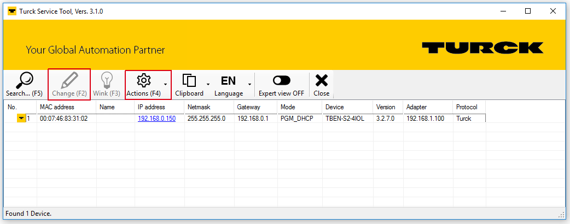
Task: Select the Turck protocol cell
Action: [469, 119]
